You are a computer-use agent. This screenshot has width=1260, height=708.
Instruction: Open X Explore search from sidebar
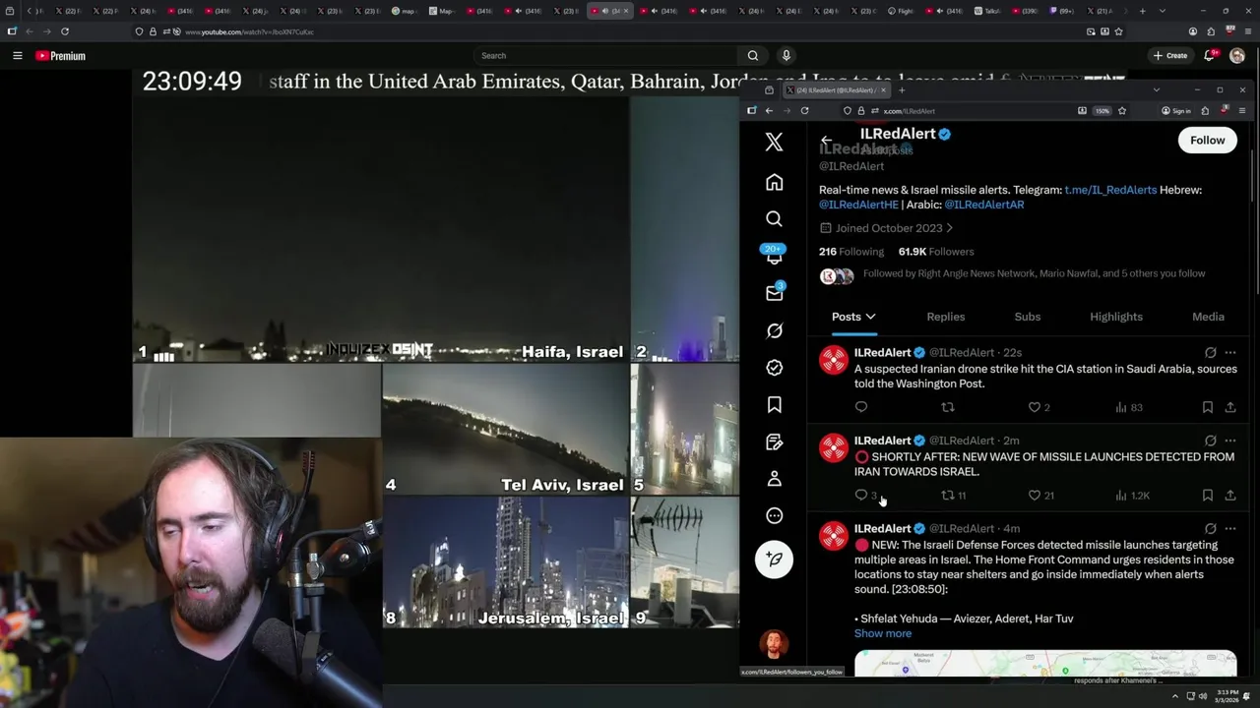pyautogui.click(x=775, y=219)
